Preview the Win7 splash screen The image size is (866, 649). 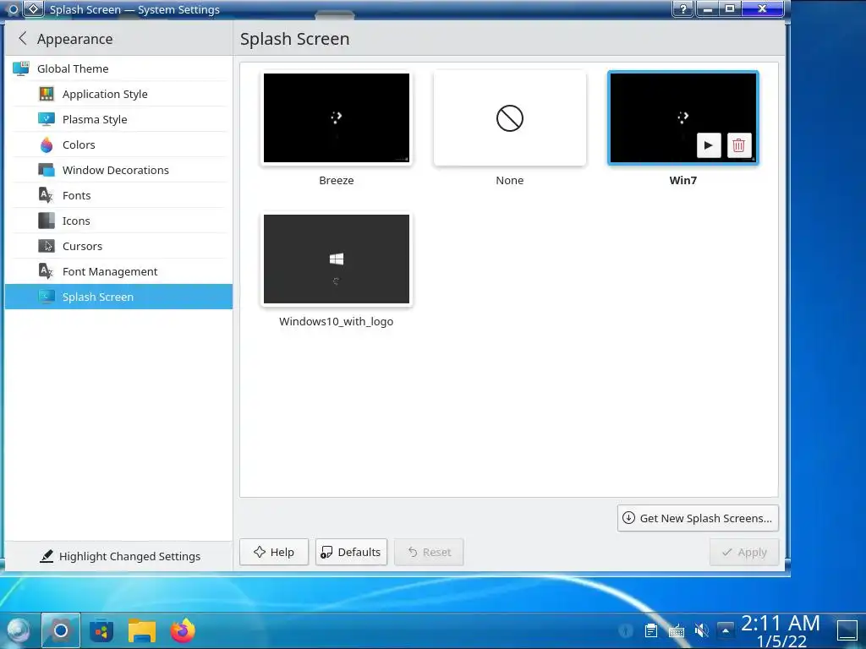pos(709,145)
